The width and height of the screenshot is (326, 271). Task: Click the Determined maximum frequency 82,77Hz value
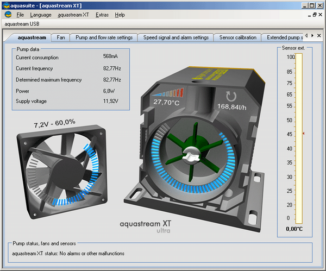112,80
